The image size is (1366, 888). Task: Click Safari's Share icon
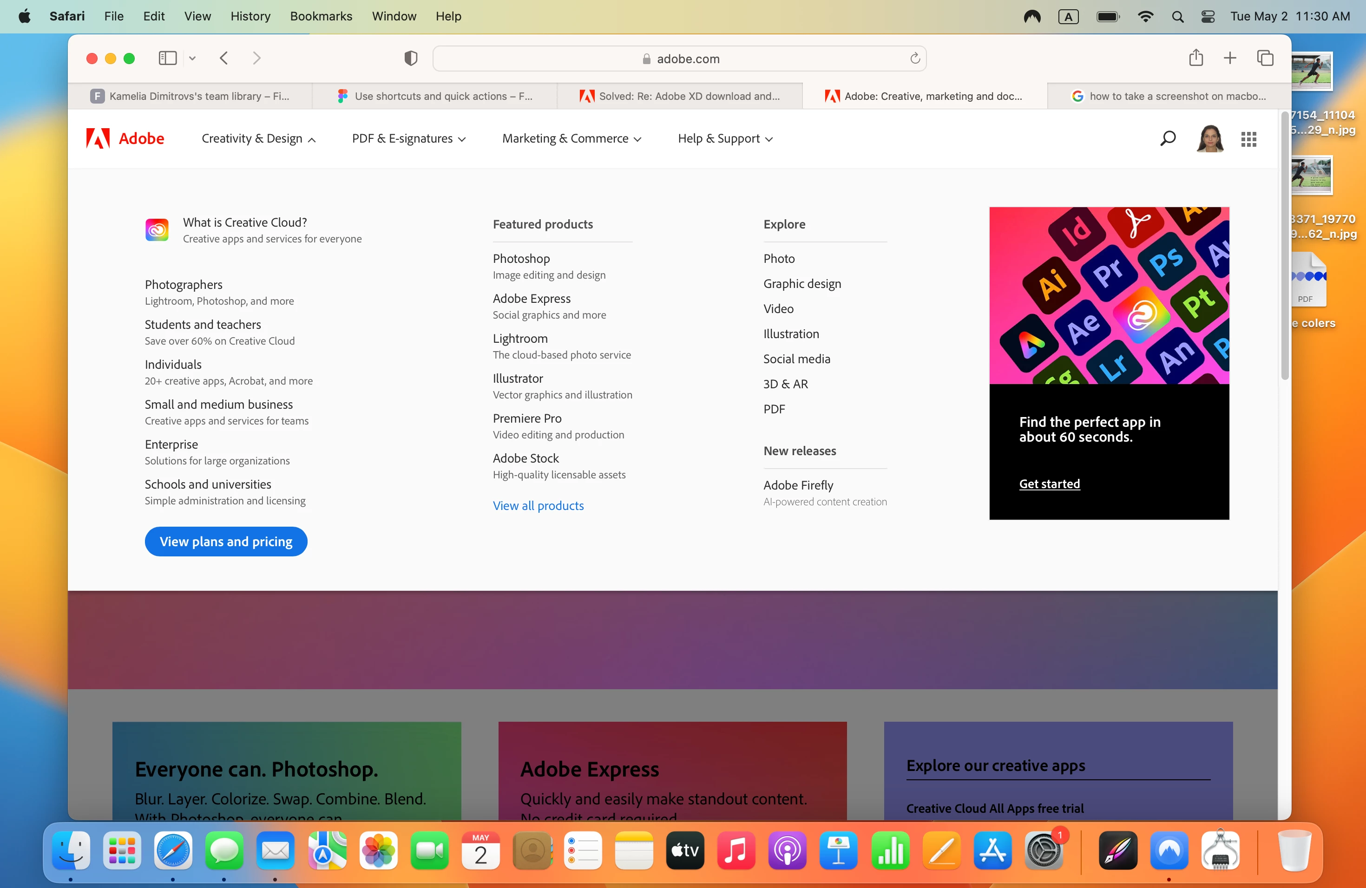(1195, 58)
